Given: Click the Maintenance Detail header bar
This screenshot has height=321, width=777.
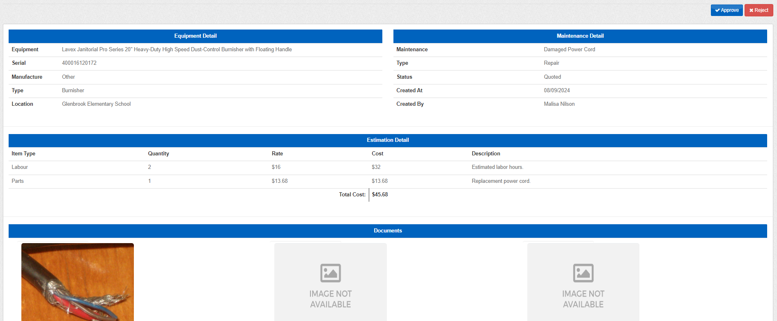Looking at the screenshot, I should (x=580, y=36).
